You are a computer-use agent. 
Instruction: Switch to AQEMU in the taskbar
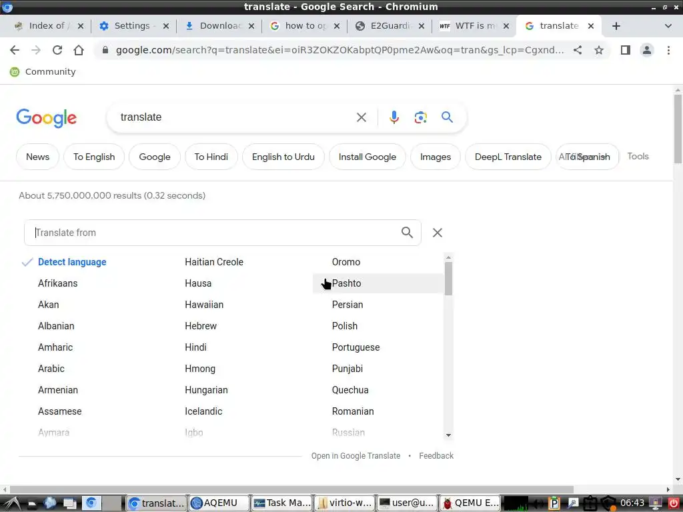(219, 503)
